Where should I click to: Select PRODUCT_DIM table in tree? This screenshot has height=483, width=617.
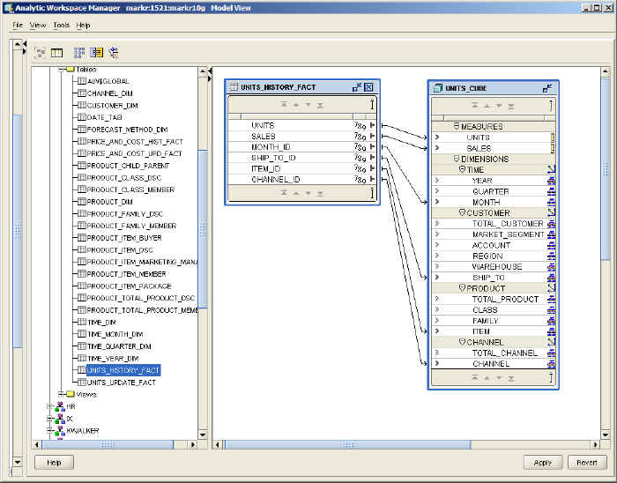click(x=110, y=202)
